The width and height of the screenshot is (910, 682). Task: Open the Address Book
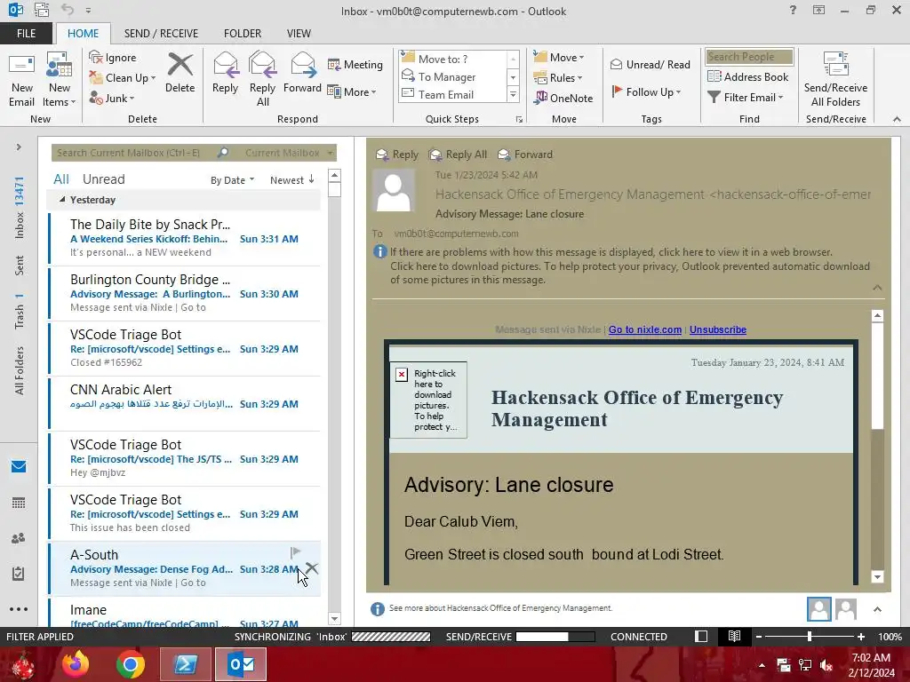click(748, 76)
